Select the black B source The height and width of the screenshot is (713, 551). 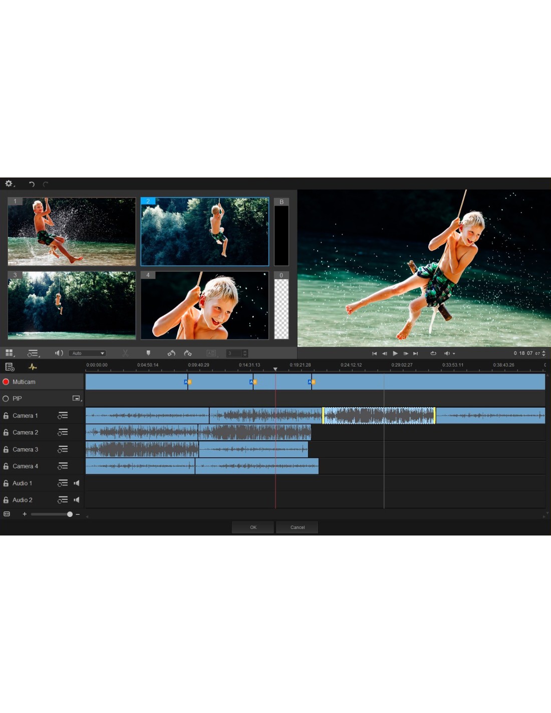(x=282, y=232)
